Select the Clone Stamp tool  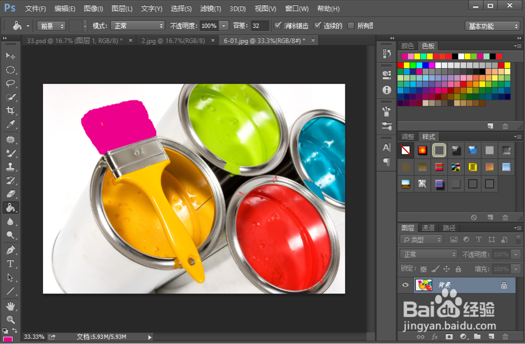(10, 166)
